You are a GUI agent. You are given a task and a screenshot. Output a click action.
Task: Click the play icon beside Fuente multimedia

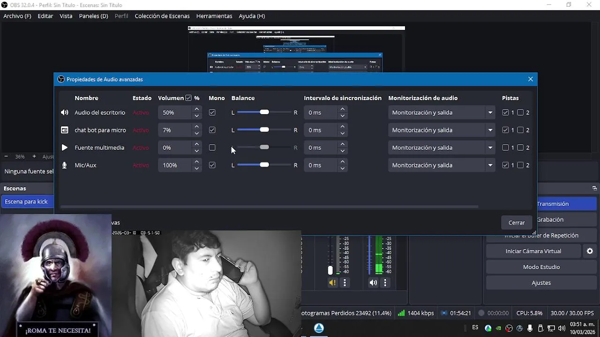65,147
